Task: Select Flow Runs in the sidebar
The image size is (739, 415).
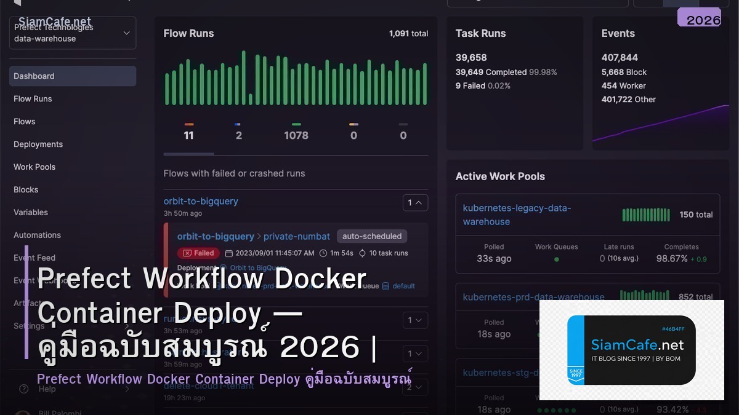Action: pyautogui.click(x=33, y=98)
